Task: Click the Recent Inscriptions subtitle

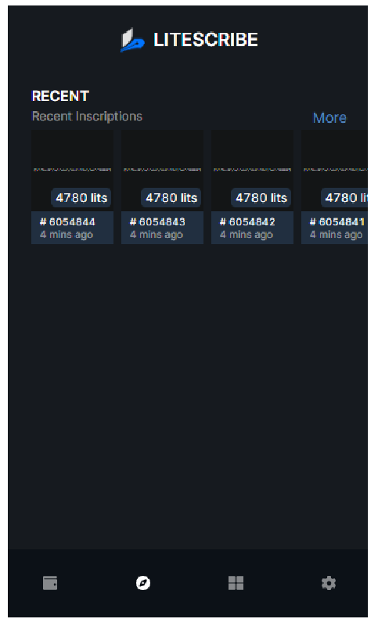Action: pos(87,116)
